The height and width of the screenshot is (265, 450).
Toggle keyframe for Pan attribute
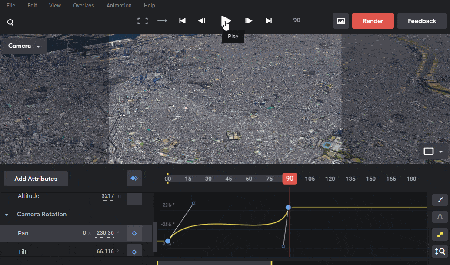click(x=134, y=233)
